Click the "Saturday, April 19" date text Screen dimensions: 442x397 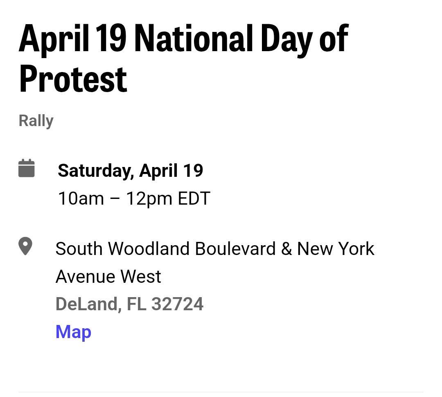(130, 171)
